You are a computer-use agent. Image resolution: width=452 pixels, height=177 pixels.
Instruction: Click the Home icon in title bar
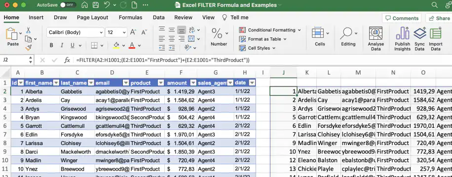85,5
